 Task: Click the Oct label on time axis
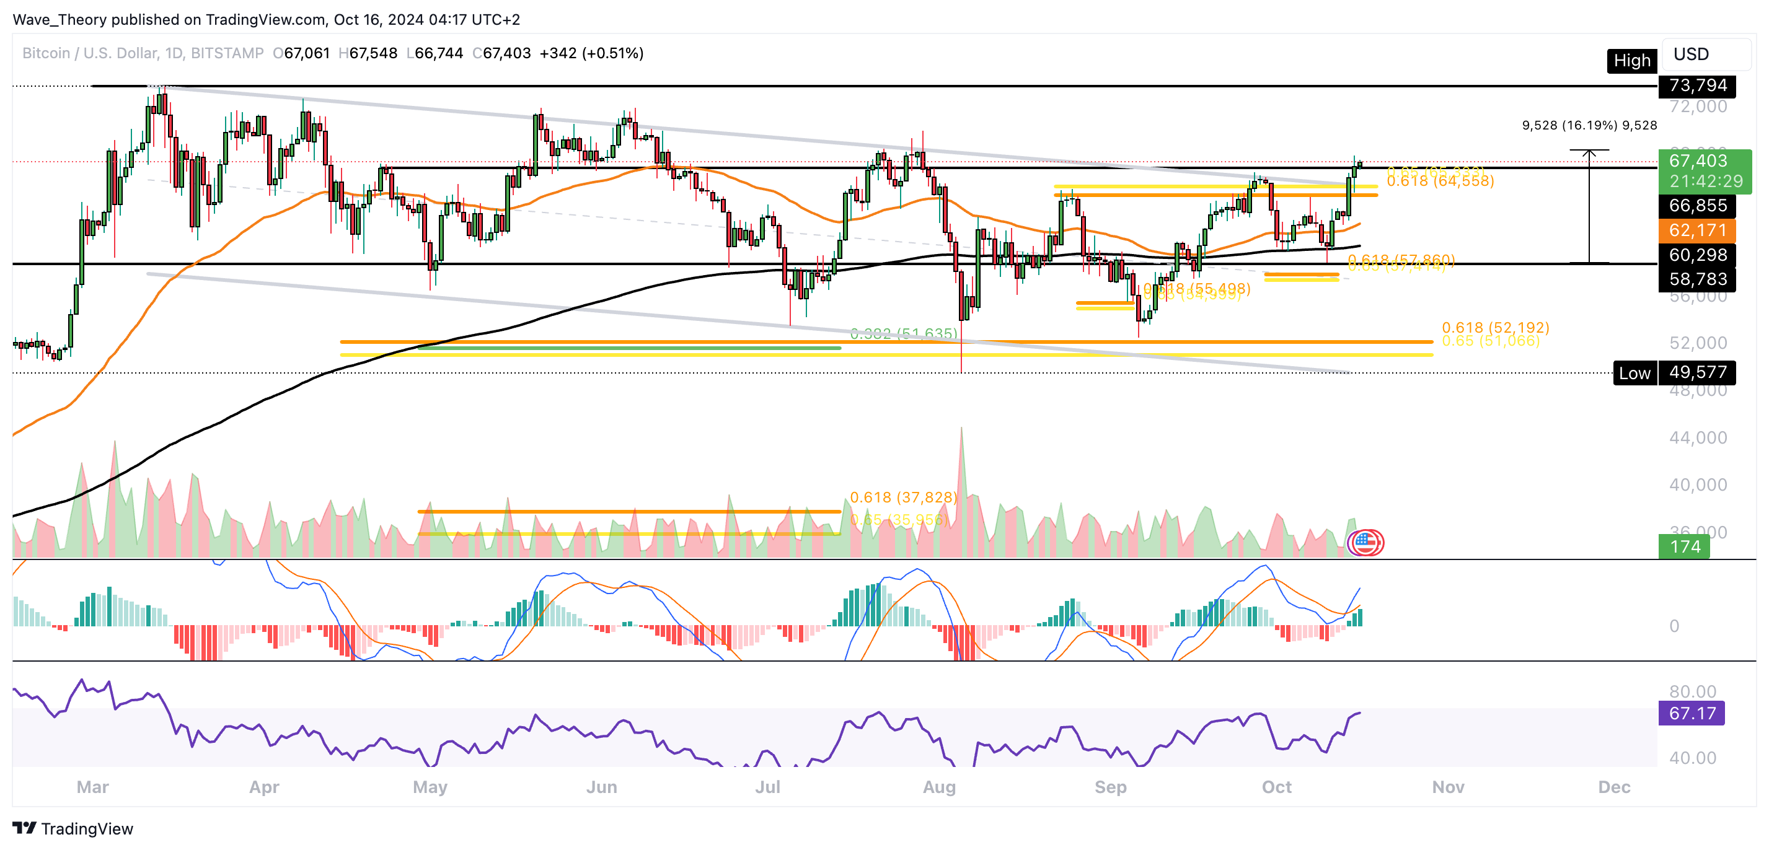(x=1276, y=787)
